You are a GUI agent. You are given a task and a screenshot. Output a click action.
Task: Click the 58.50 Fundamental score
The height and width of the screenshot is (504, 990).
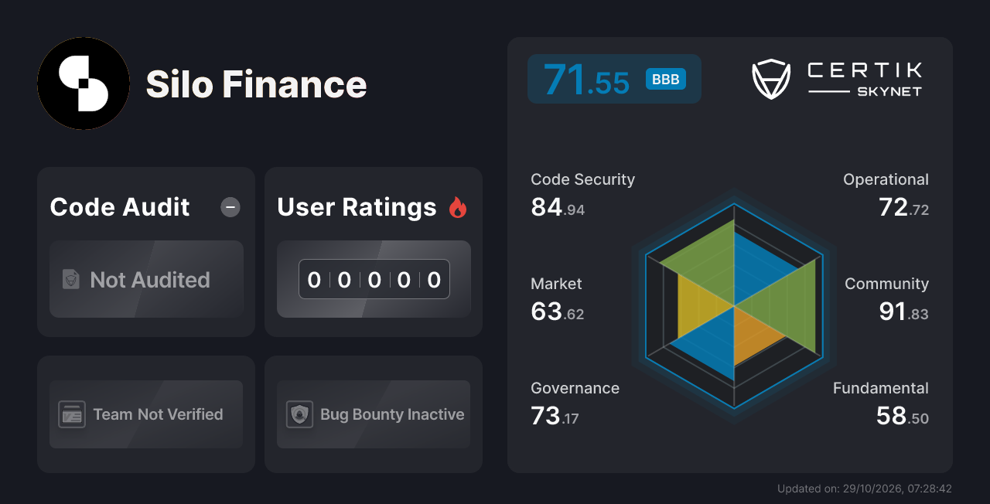(x=902, y=416)
